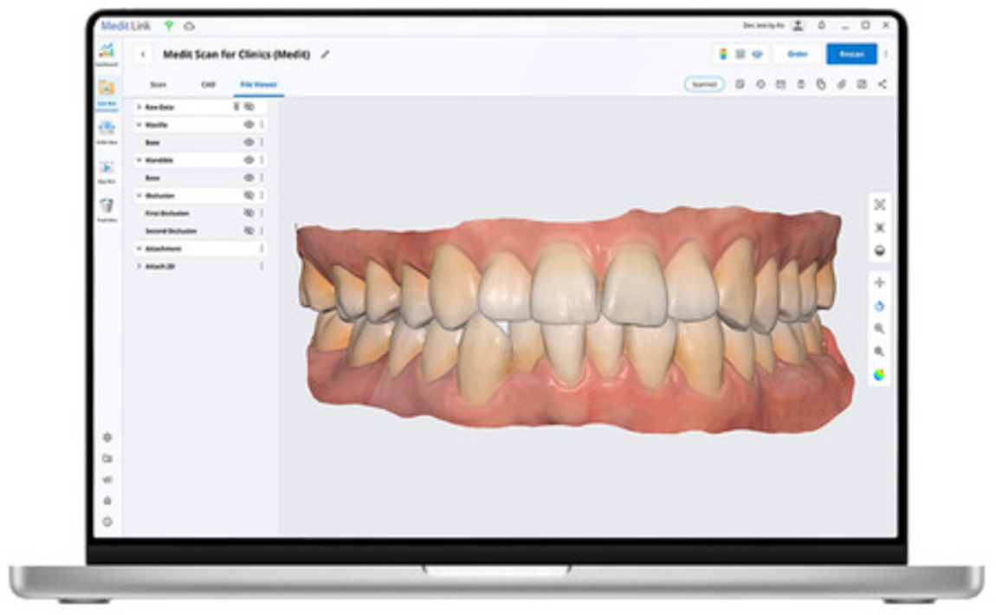The width and height of the screenshot is (996, 615).
Task: Click the attachment clip icon near Scanned status
Action: pyautogui.click(x=840, y=84)
